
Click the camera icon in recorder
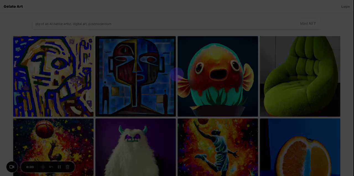[12, 167]
